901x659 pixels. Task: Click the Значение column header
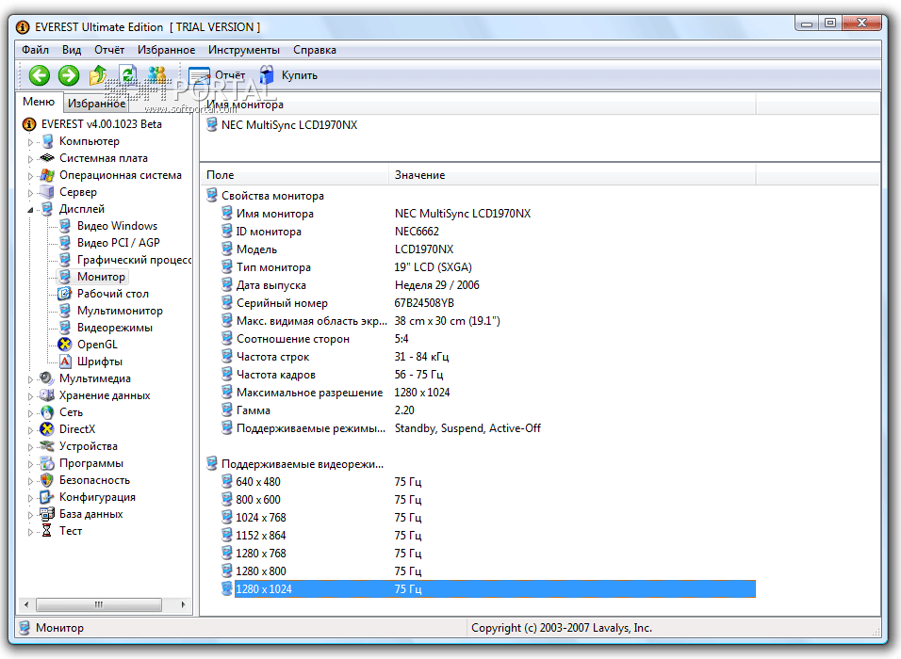573,175
